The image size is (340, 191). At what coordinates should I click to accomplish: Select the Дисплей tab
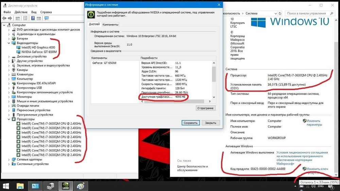94,24
